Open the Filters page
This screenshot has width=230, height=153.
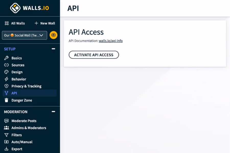pos(17,135)
